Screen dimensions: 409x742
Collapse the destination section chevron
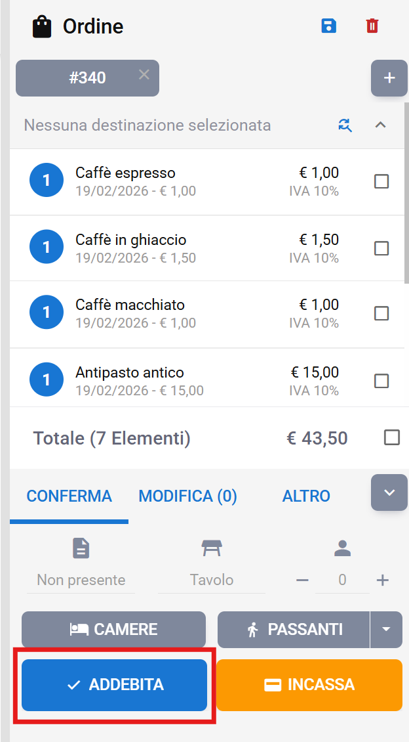tap(380, 125)
